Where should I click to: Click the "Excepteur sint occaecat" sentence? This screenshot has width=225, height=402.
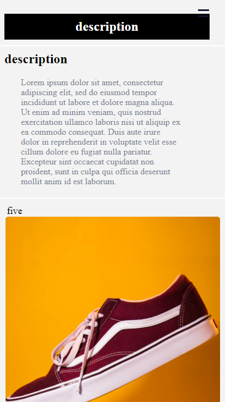(x=95, y=172)
